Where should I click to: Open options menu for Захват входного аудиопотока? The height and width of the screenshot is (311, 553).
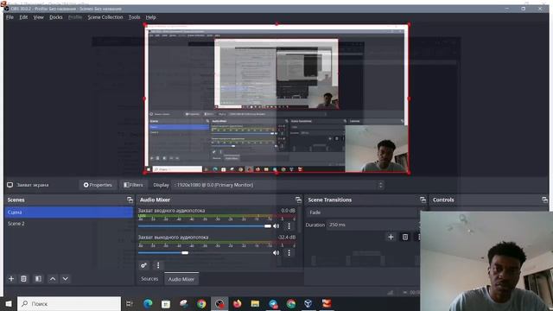click(x=289, y=226)
